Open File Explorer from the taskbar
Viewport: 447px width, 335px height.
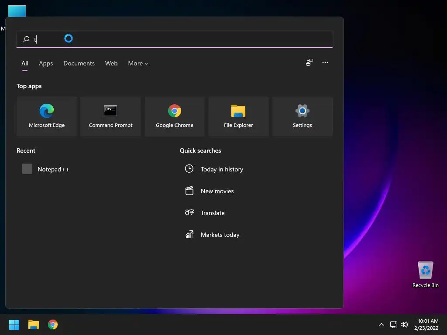click(x=33, y=325)
